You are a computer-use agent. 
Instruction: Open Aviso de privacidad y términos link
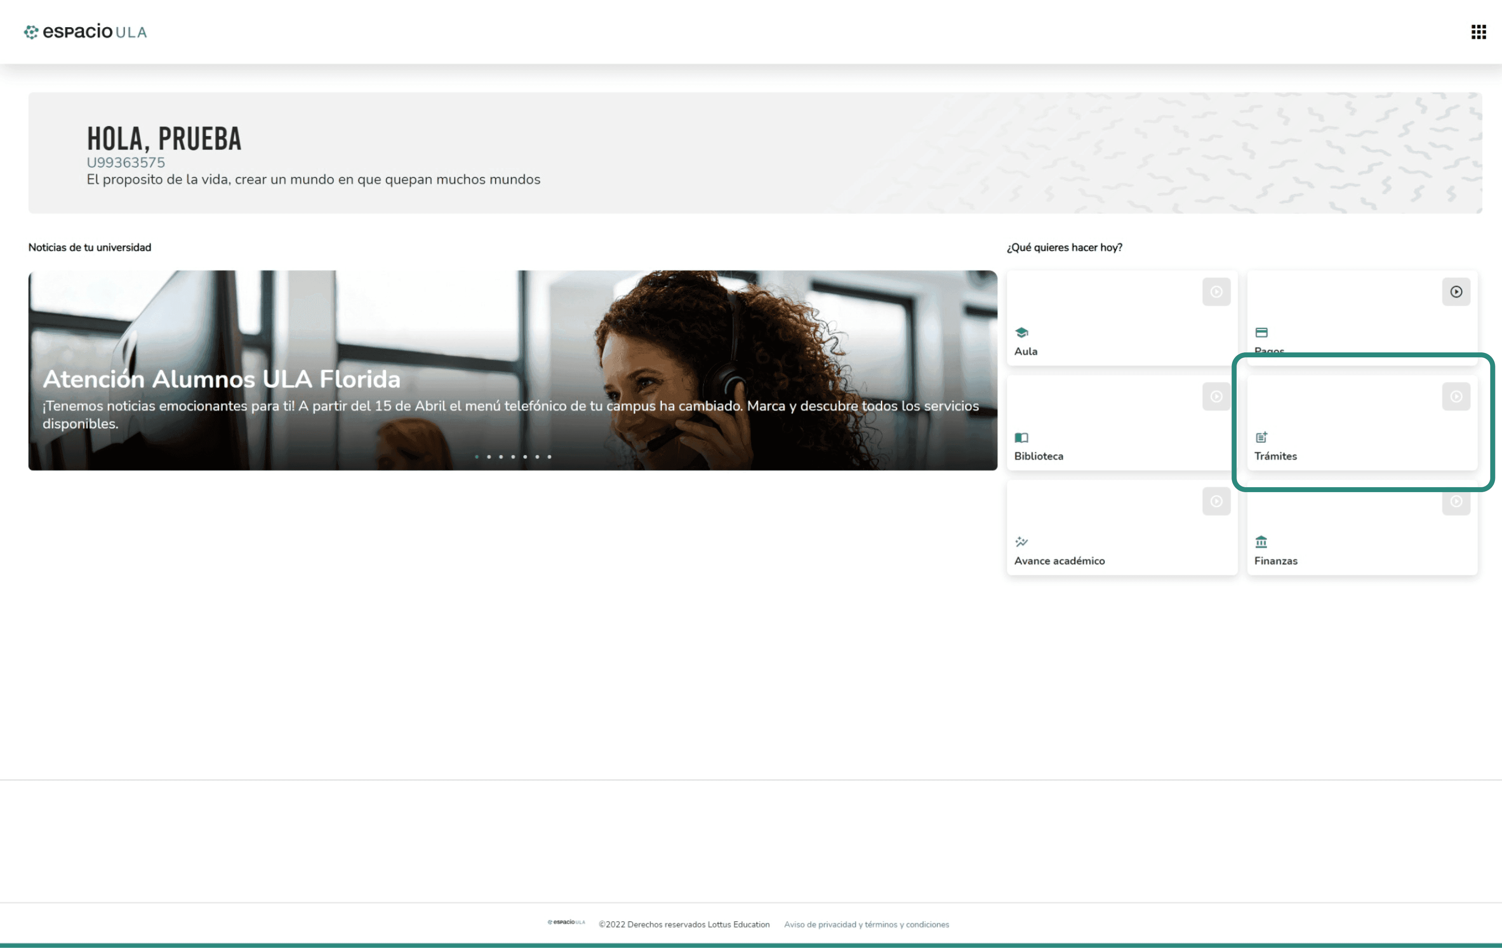866,925
